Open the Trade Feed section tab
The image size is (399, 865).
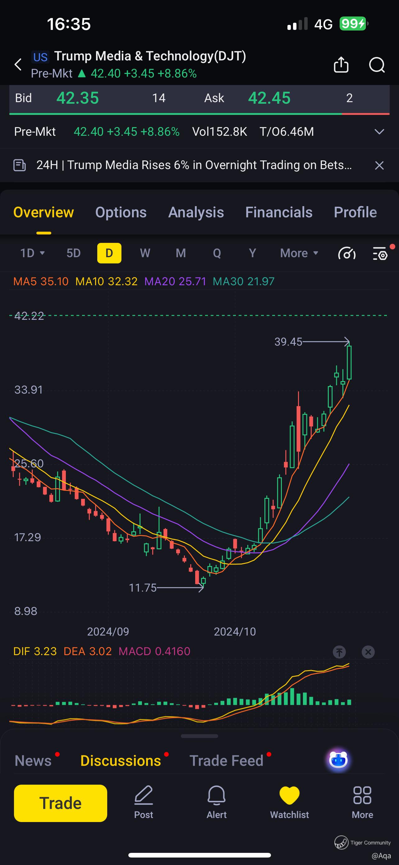[x=227, y=761]
